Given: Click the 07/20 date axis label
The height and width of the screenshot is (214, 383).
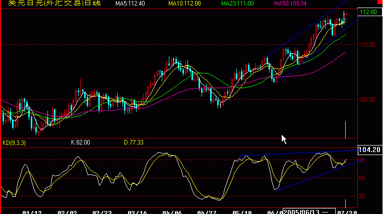Looking at the screenshot, I should tap(347, 212).
